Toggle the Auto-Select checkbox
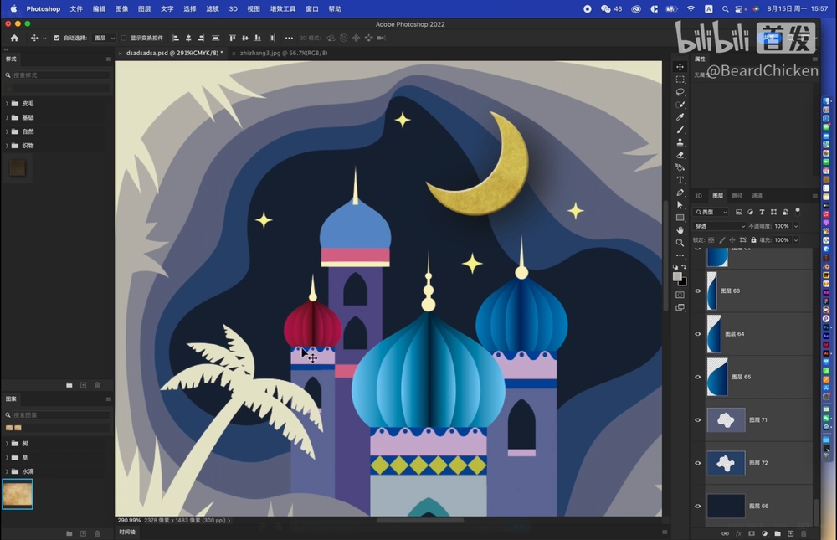This screenshot has height=540, width=837. pyautogui.click(x=57, y=38)
